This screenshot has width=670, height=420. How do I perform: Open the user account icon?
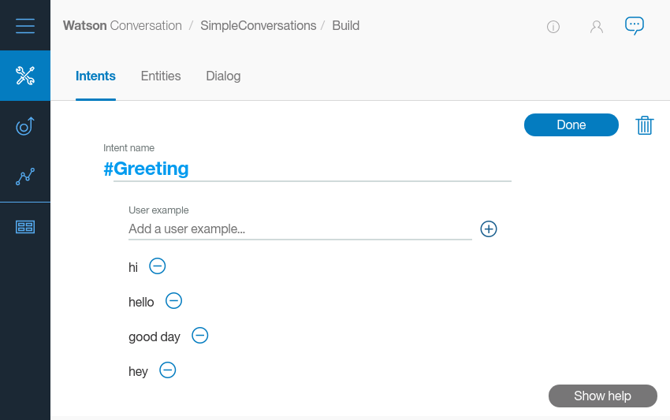point(597,27)
